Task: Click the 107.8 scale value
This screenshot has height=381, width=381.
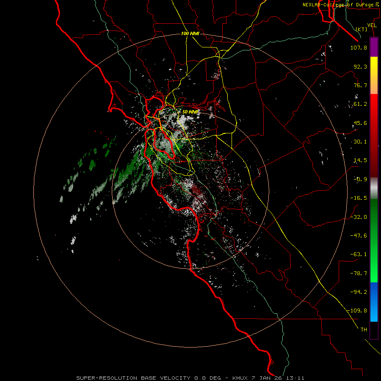Action: [359, 47]
